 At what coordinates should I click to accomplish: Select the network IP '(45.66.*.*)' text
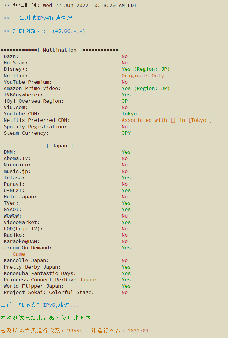(x=69, y=31)
